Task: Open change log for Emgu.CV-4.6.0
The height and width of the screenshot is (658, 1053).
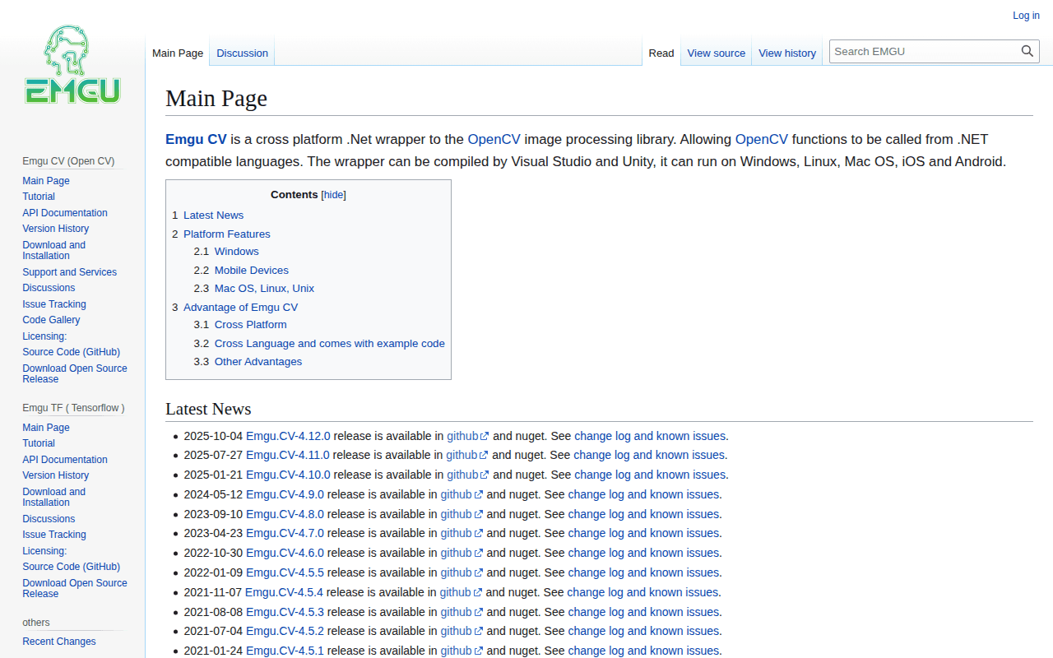Action: coord(644,553)
